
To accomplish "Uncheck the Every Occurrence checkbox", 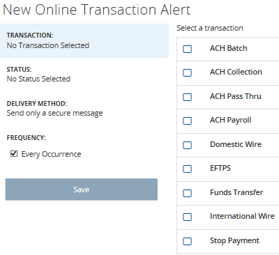I will (x=14, y=153).
